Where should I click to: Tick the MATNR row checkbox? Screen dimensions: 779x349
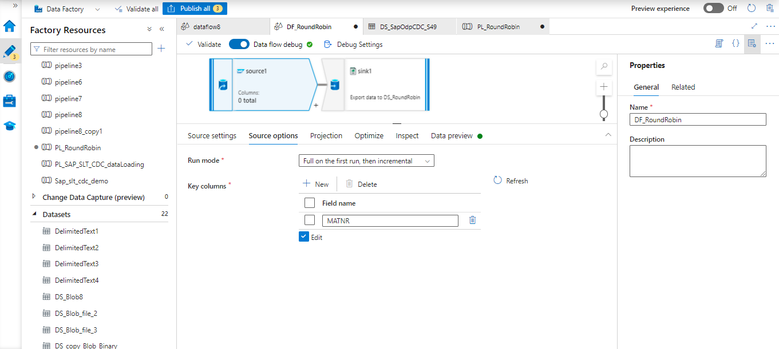click(x=310, y=220)
